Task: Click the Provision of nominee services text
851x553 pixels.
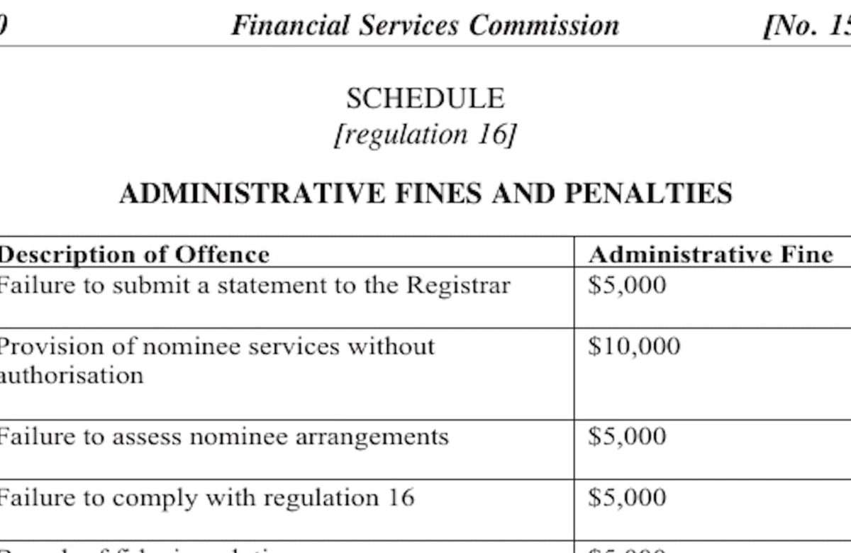Action: [x=216, y=347]
